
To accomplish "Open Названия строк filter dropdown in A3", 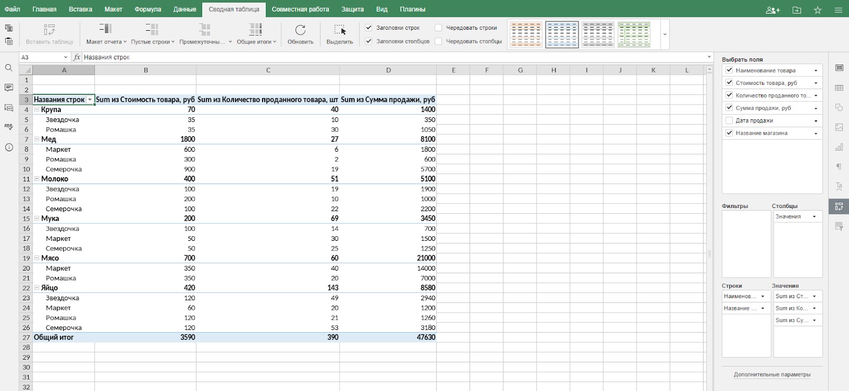I will [90, 100].
